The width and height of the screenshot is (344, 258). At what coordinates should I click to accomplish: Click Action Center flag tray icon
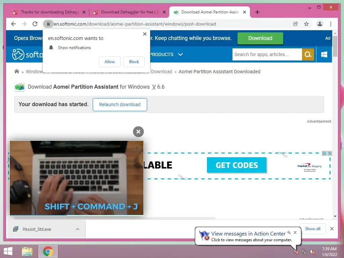(x=296, y=252)
